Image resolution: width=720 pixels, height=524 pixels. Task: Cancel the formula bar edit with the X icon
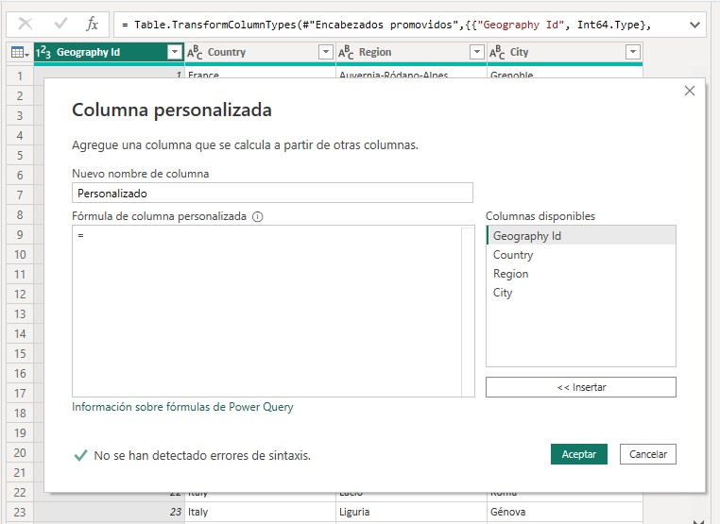coord(26,24)
